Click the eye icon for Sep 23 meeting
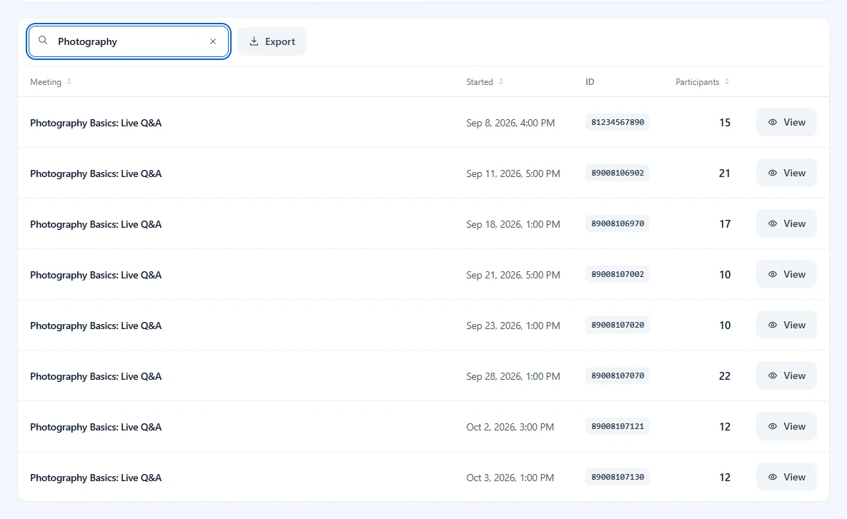This screenshot has height=519, width=847. 773,326
